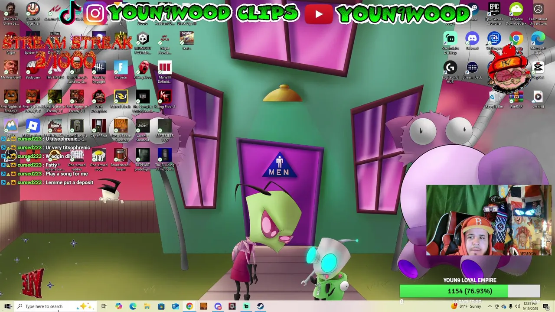Open the DEPPART prototype icon
This screenshot has height=312, width=555.
coord(143,159)
